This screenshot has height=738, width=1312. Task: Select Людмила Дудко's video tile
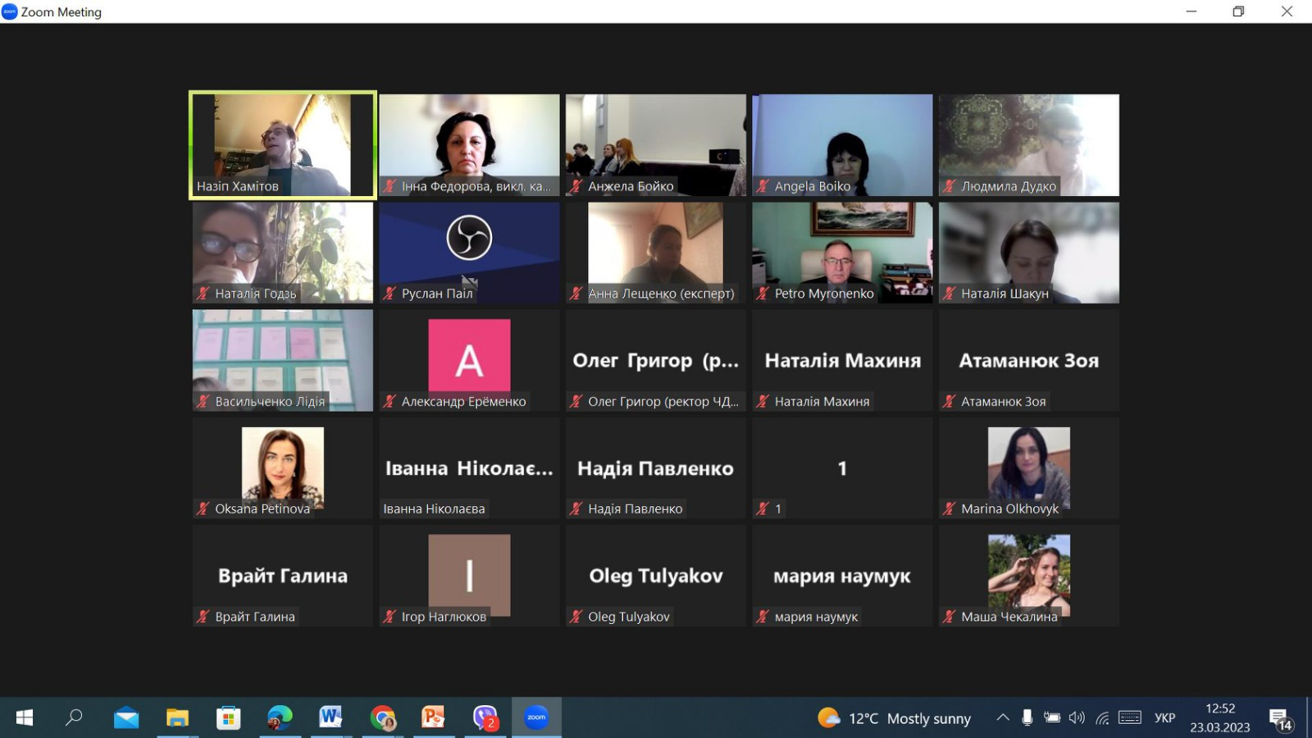(1029, 145)
